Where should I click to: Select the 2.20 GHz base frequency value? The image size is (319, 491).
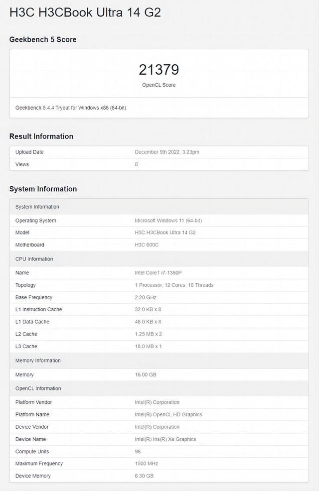coord(146,297)
